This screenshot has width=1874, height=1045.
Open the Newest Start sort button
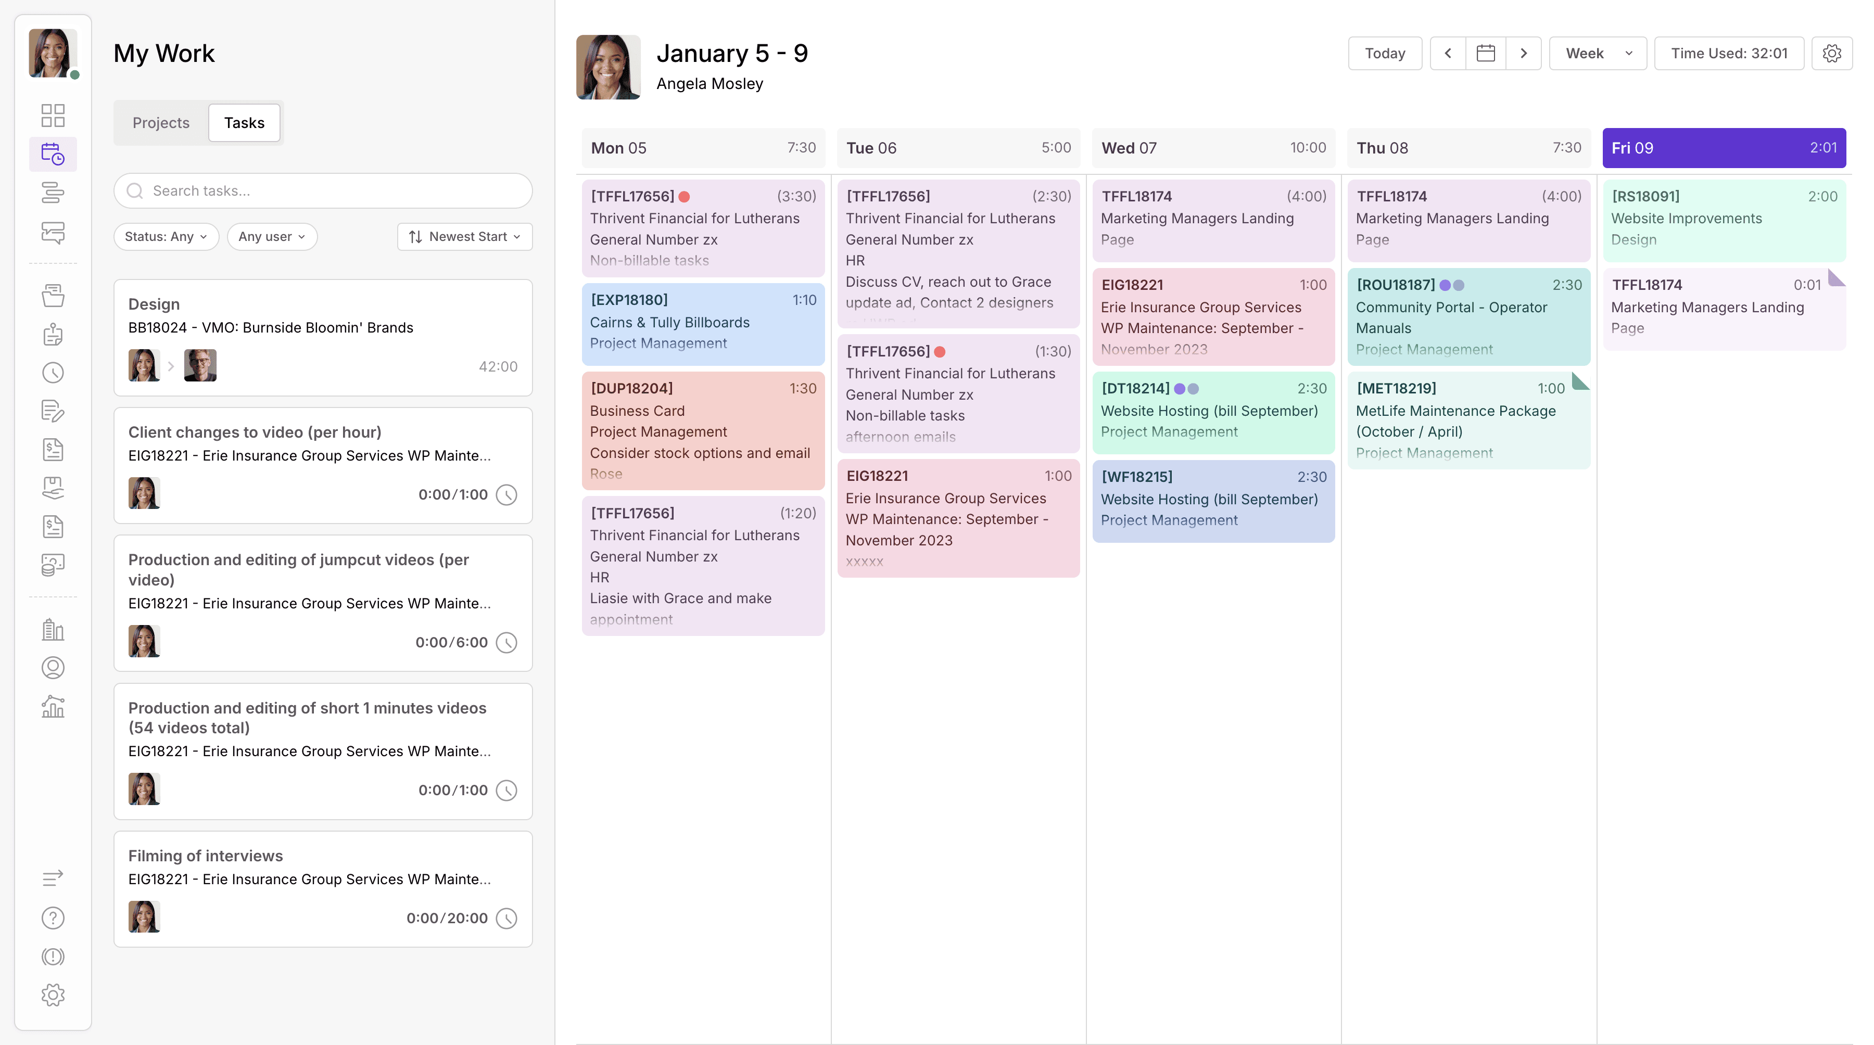[465, 236]
